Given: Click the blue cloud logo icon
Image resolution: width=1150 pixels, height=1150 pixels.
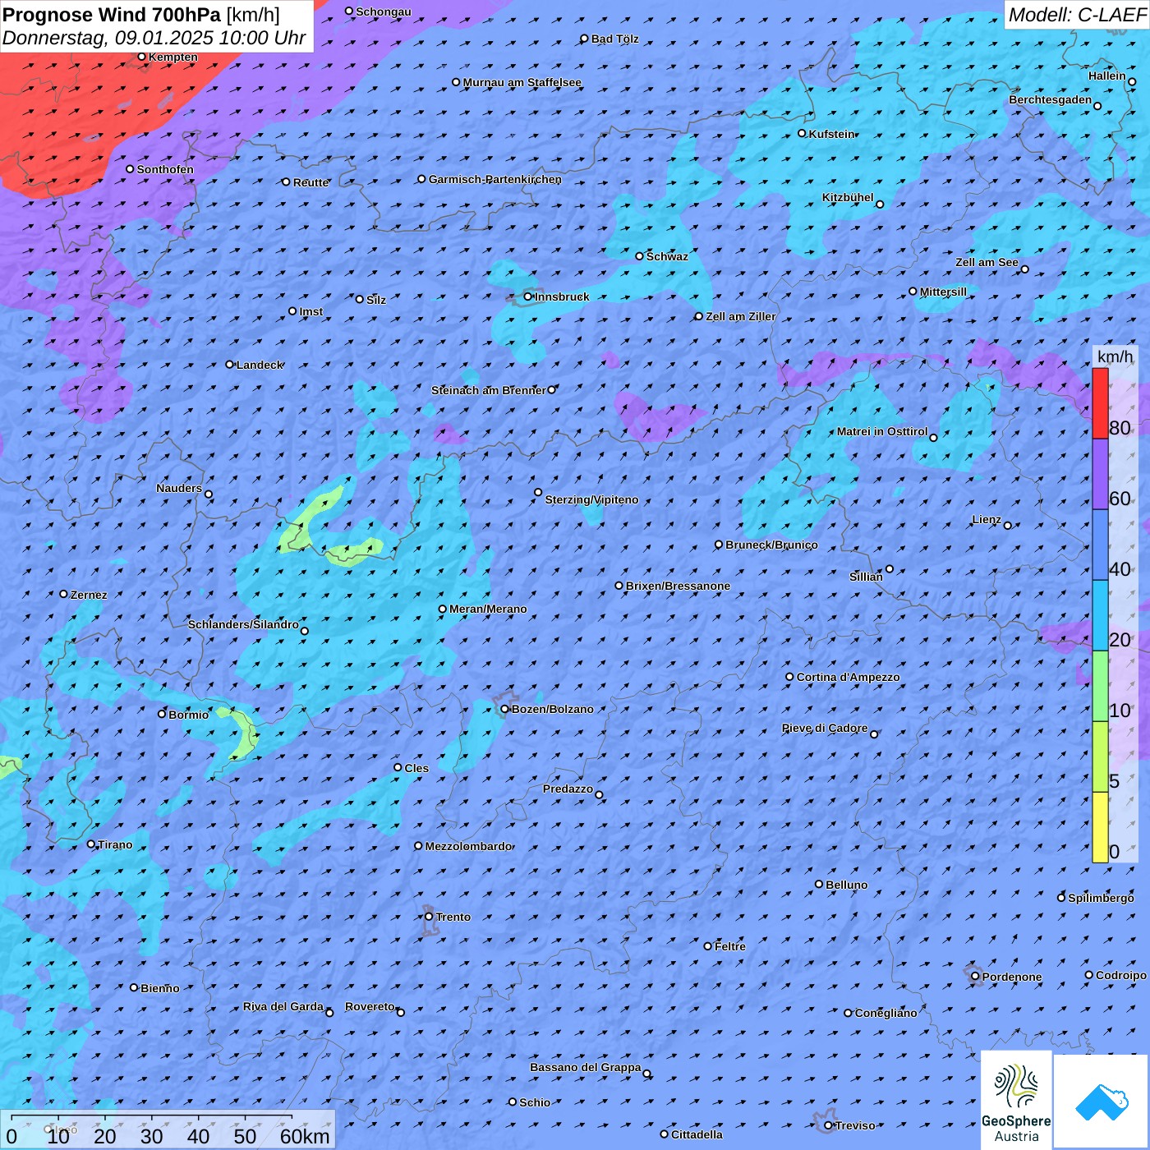Looking at the screenshot, I should click(1102, 1102).
